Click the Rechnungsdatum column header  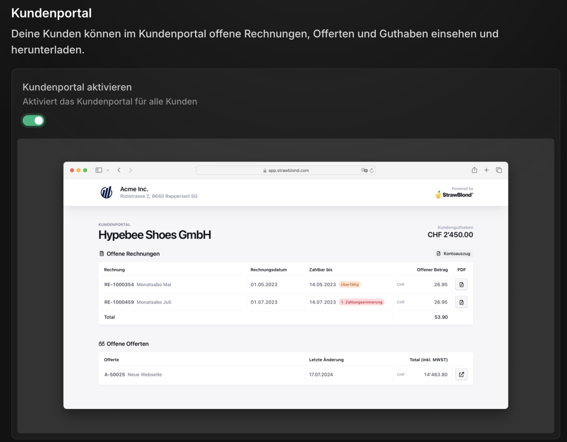(268, 270)
